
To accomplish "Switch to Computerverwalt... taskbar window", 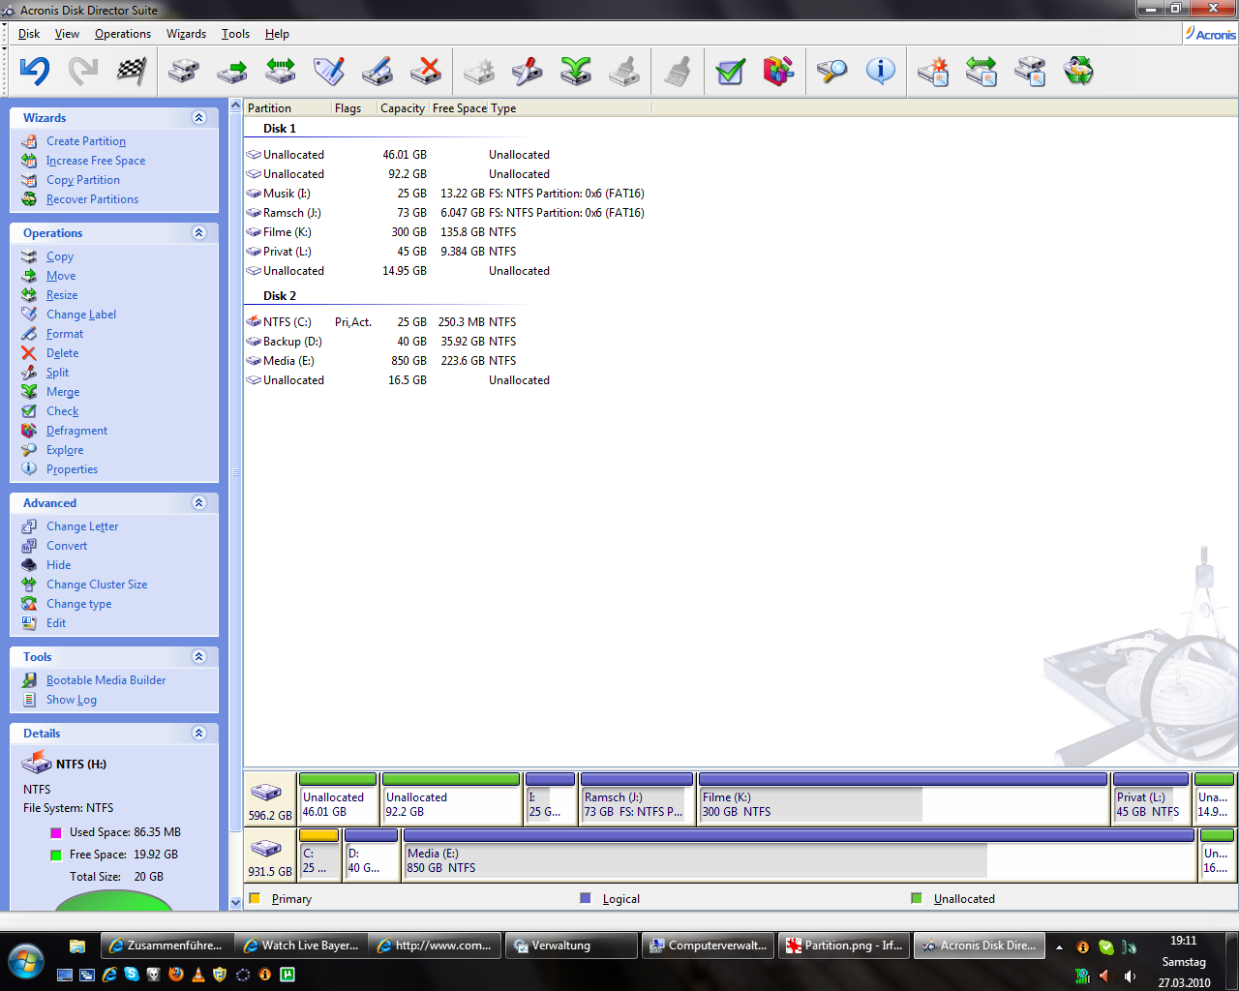I will pyautogui.click(x=709, y=946).
